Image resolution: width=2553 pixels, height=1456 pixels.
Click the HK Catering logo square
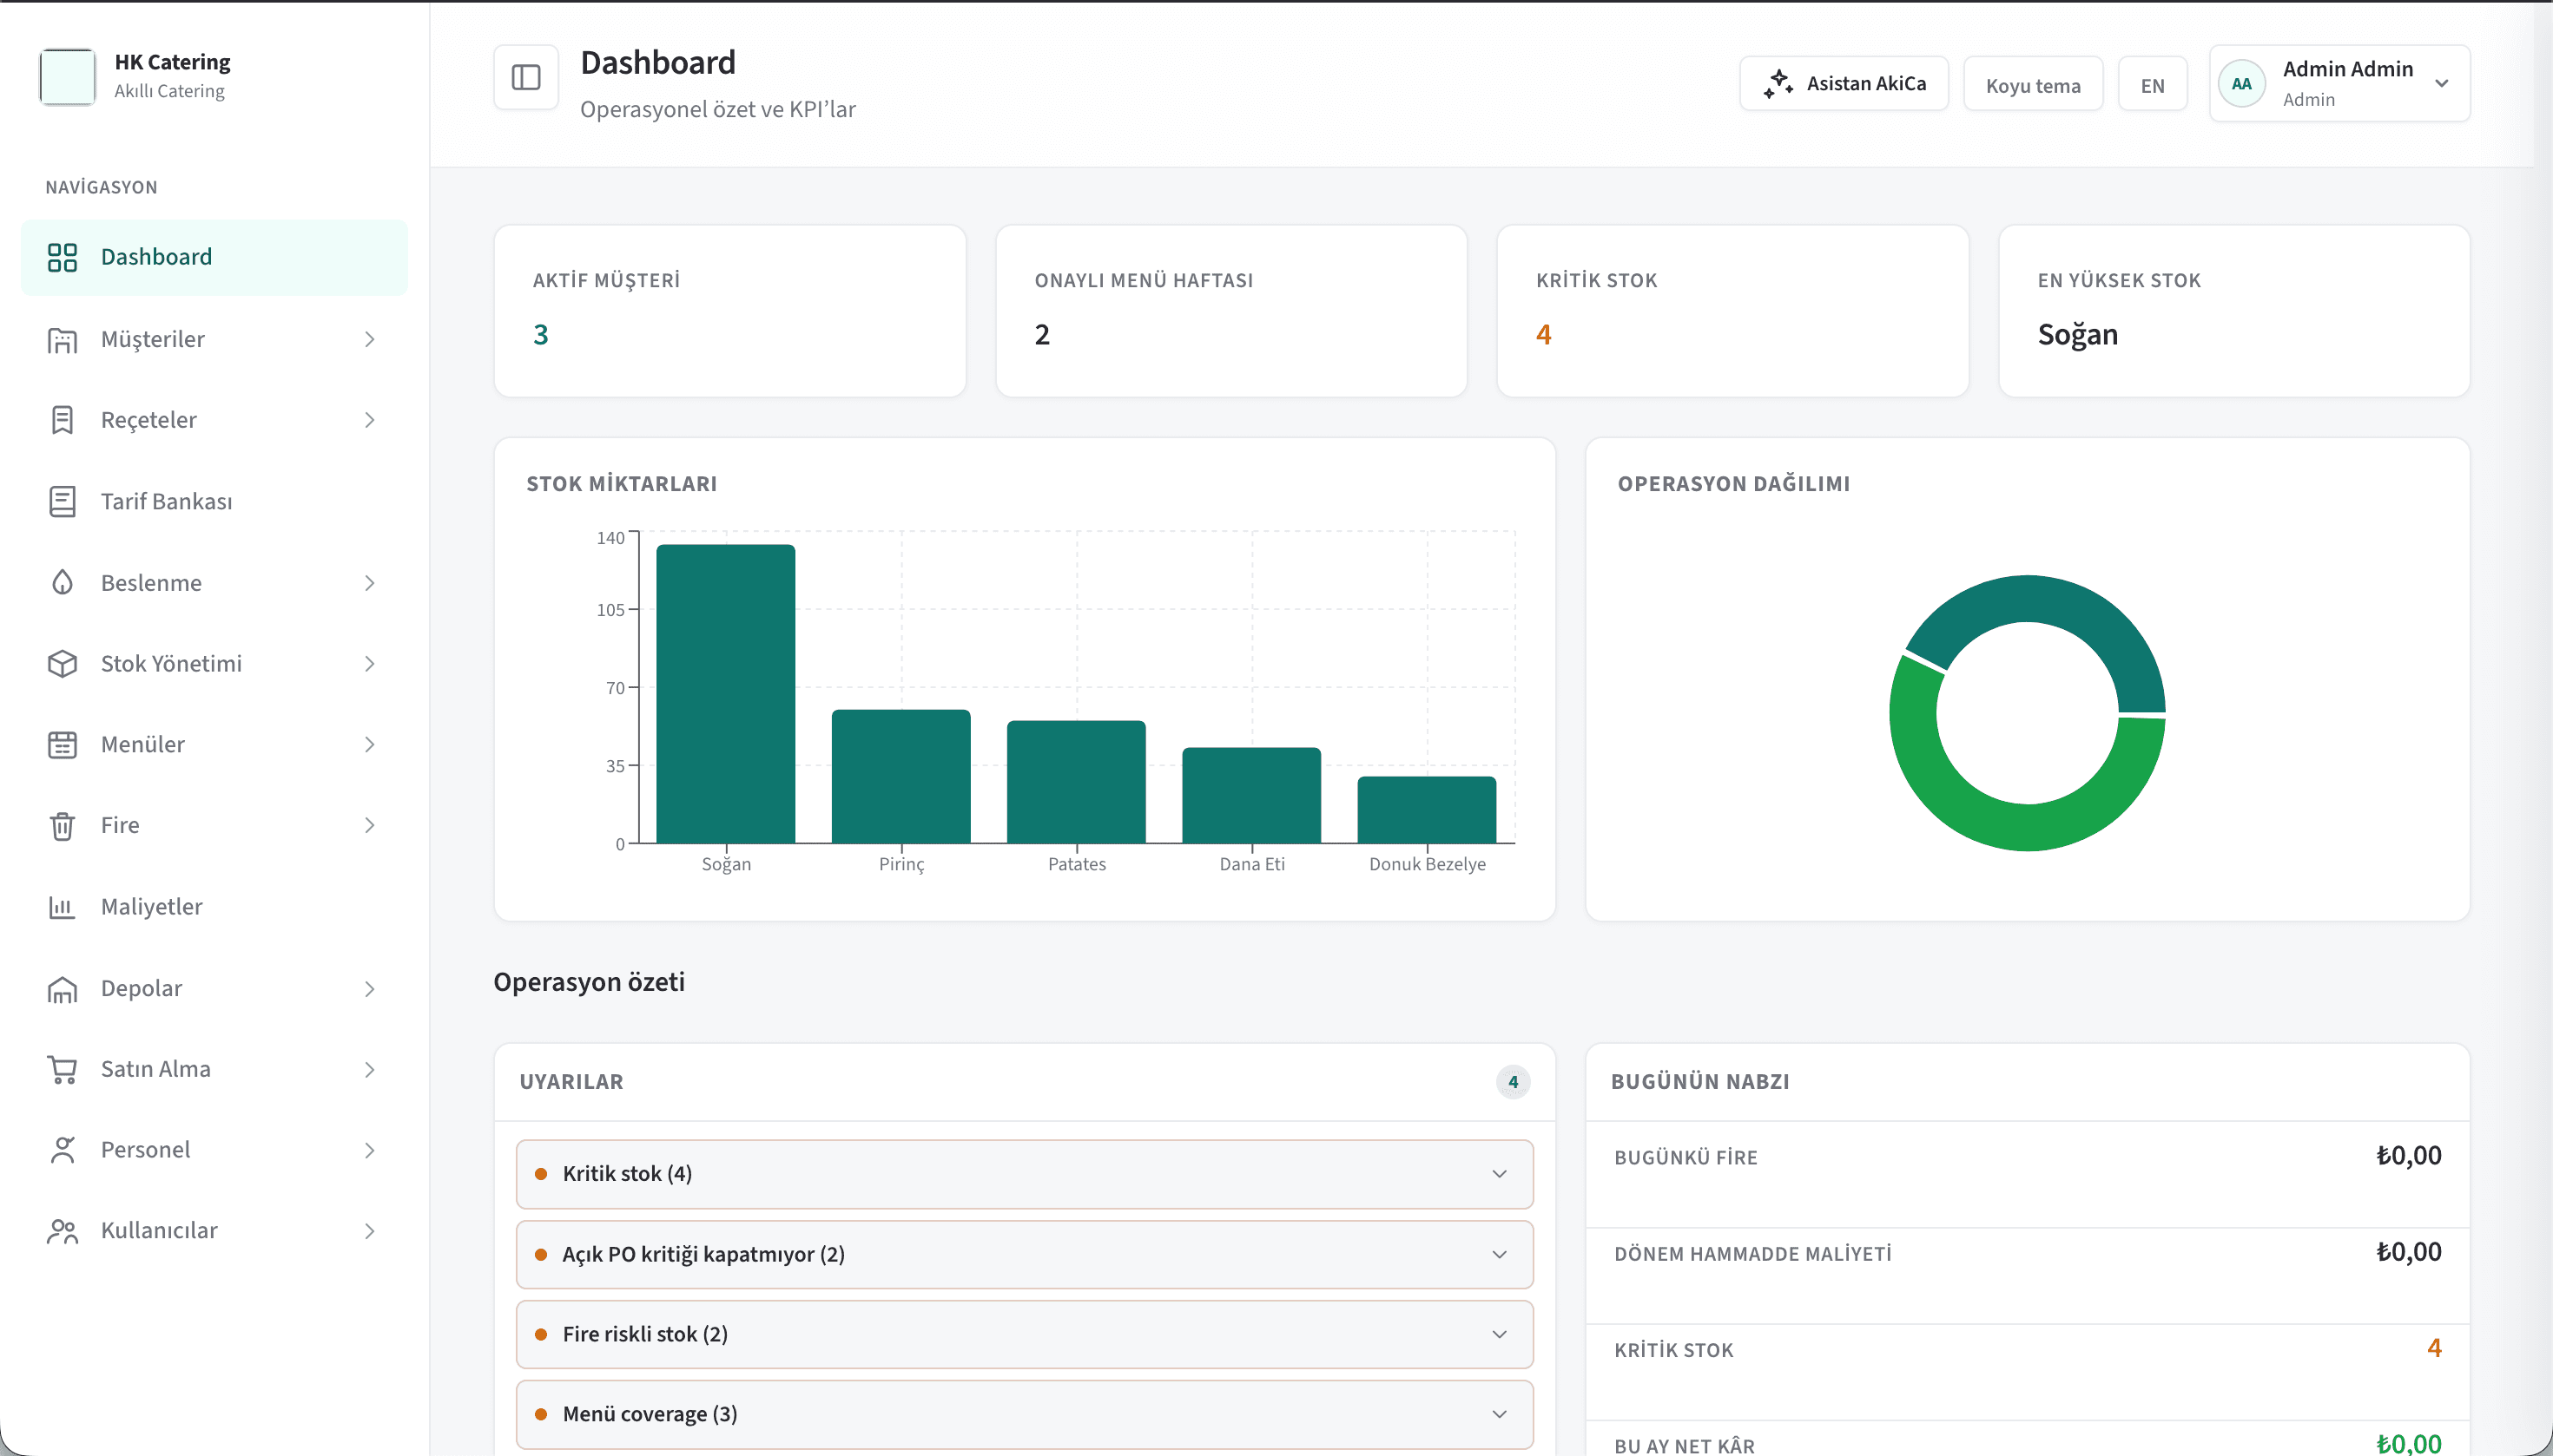click(x=67, y=76)
